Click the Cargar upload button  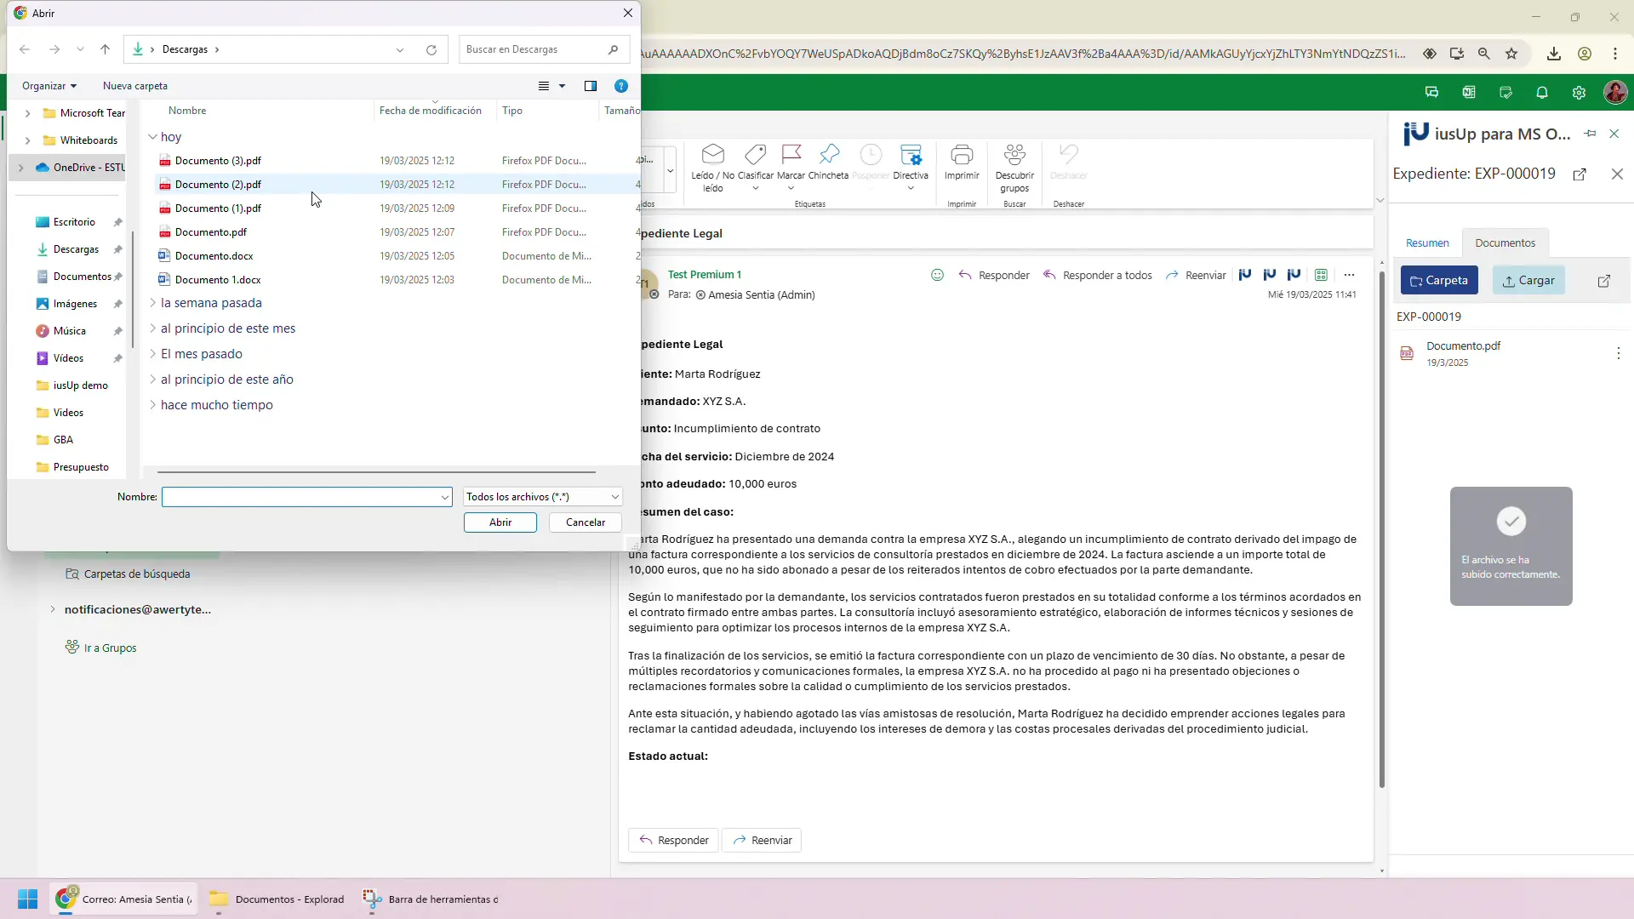(x=1528, y=281)
